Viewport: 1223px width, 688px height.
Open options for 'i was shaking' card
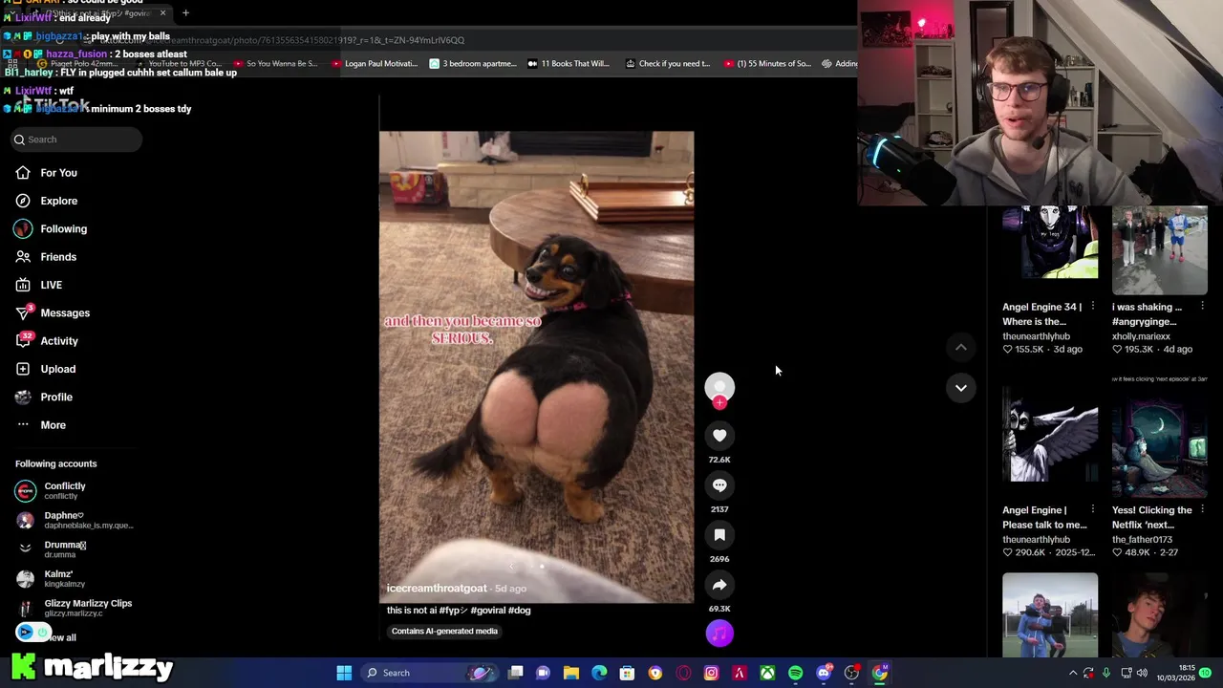click(1202, 307)
